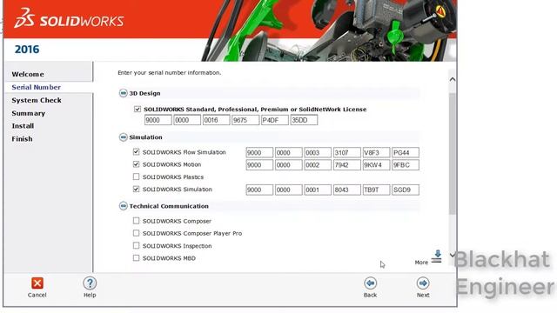Click the More label text

click(x=421, y=263)
